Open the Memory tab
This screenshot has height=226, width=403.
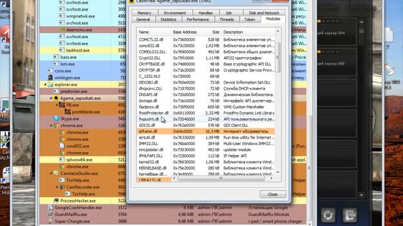(144, 13)
